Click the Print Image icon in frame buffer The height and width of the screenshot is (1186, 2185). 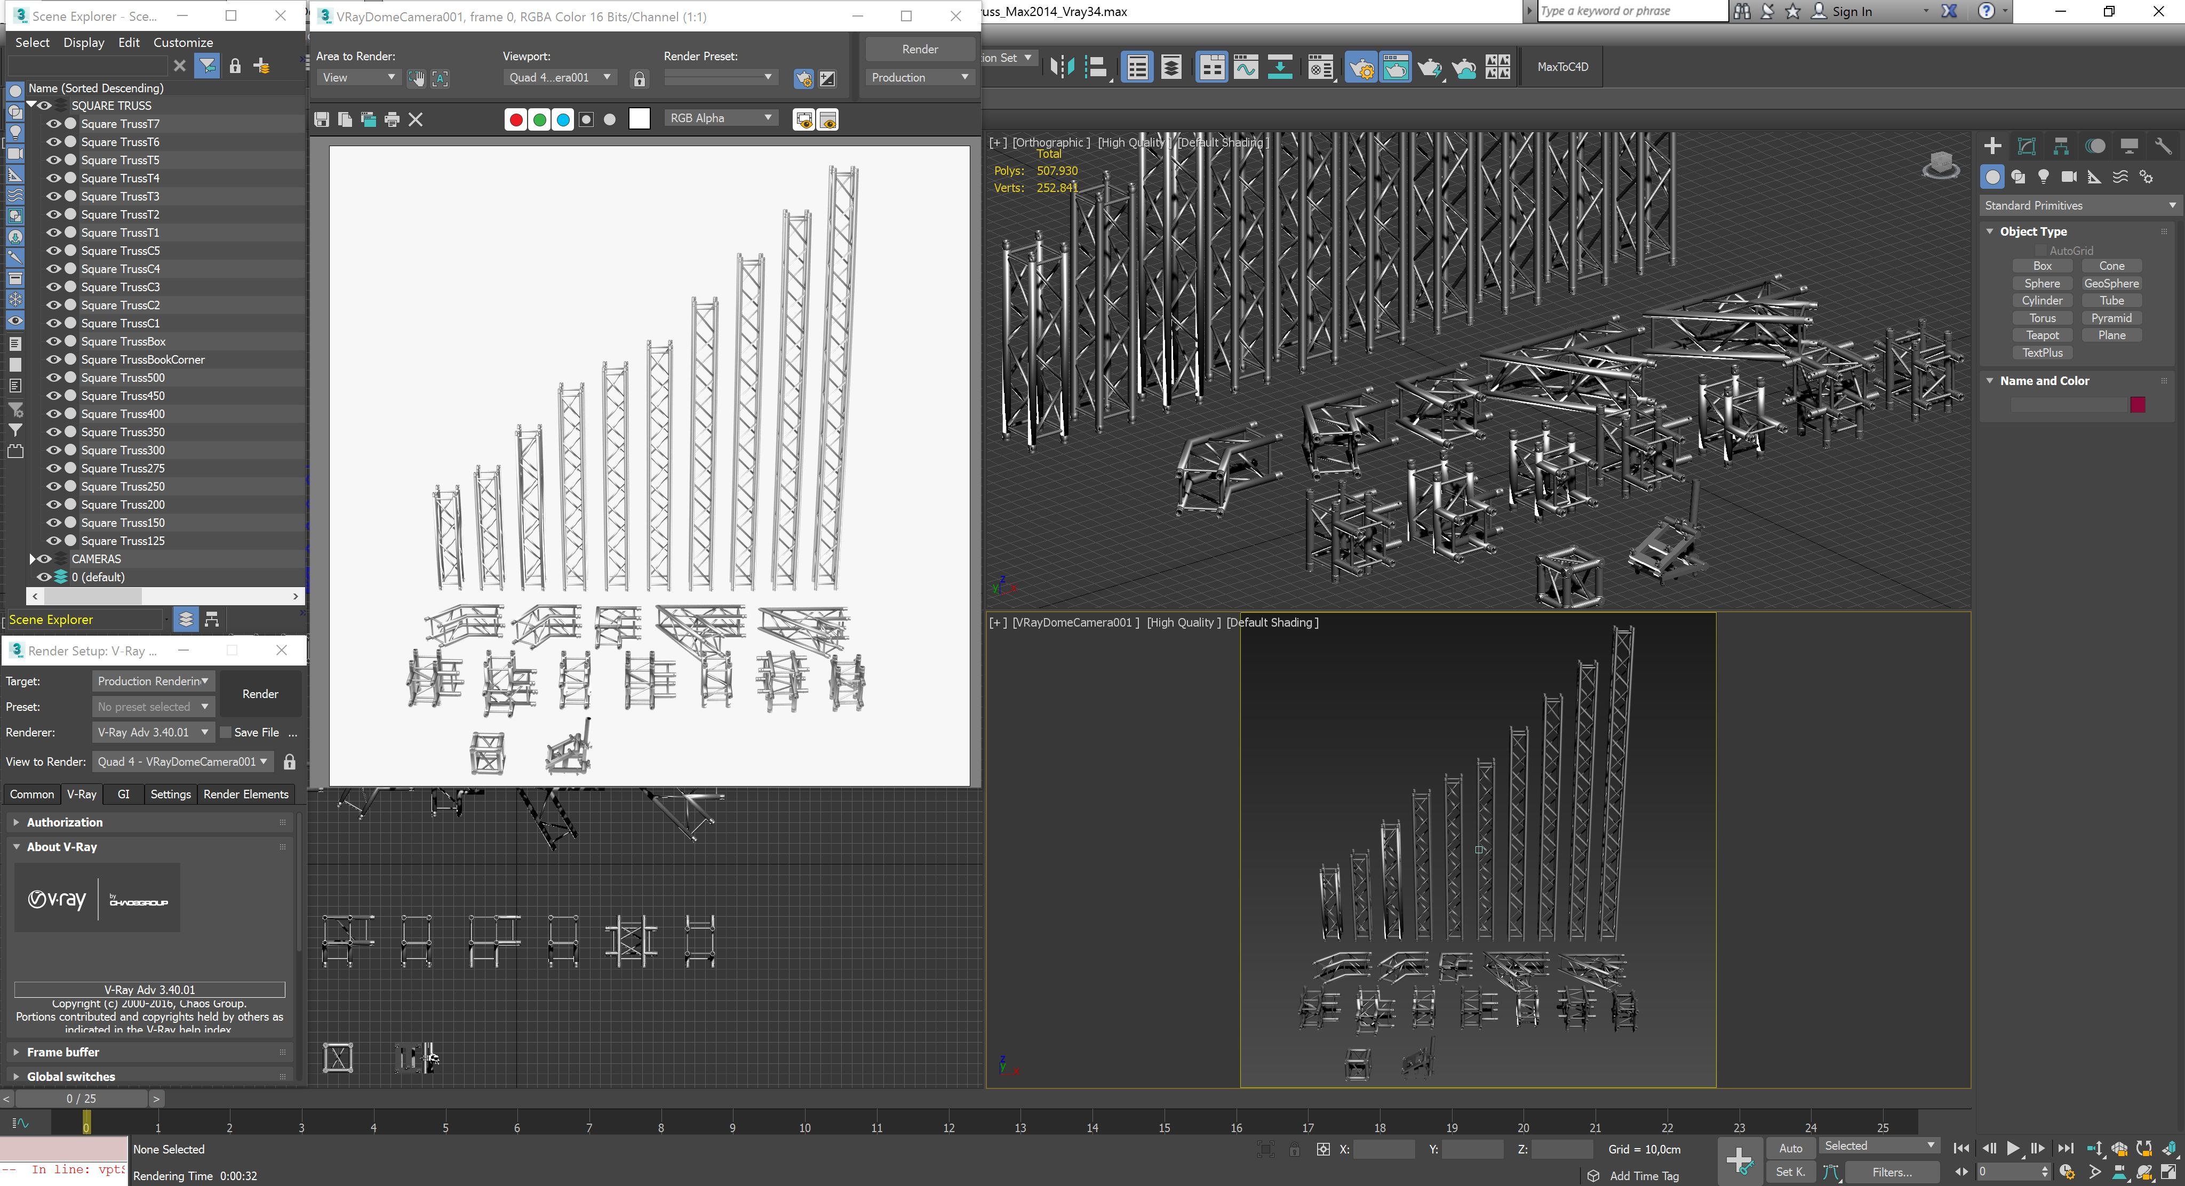(x=392, y=119)
